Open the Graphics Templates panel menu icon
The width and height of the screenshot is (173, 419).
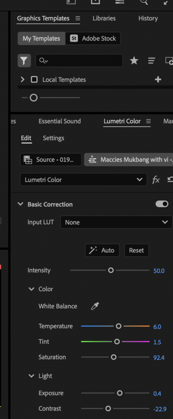tap(78, 18)
